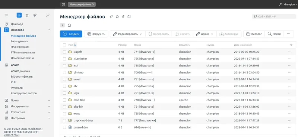
Task: Click the link icon next to Менеджер файлов title
Action: coord(111,17)
